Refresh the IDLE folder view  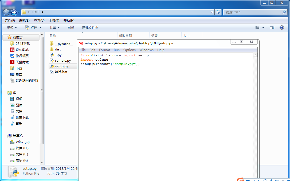pos(218,12)
